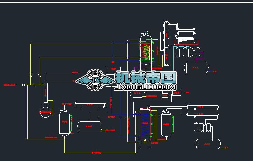Pick the upper condenser in lower-right pair
Viewport: 253px width, 161px height.
point(203,107)
